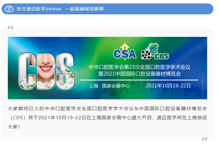219x148 pixels.
Task: Click the 暨2021中国国际口腔设备器材博览会 subtitle
Action: [x=140, y=74]
